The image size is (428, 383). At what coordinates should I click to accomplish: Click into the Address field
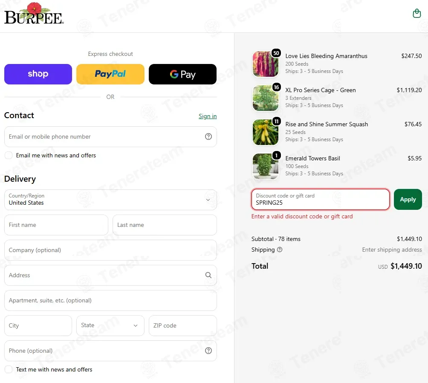point(110,275)
